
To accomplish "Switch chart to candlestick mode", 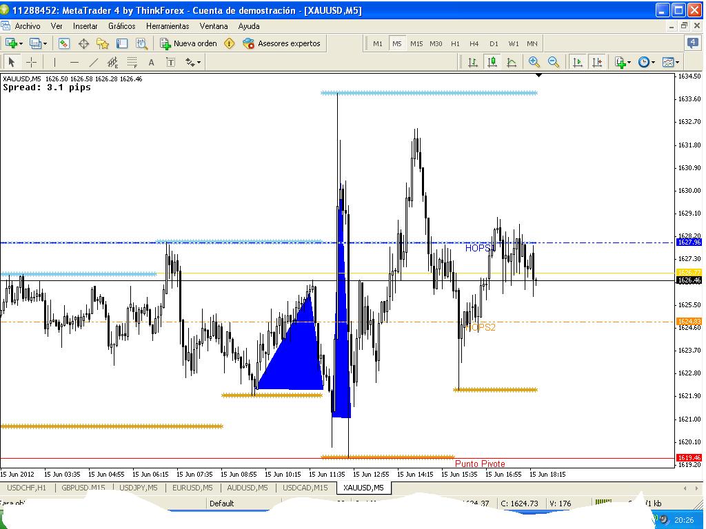I will click(492, 62).
